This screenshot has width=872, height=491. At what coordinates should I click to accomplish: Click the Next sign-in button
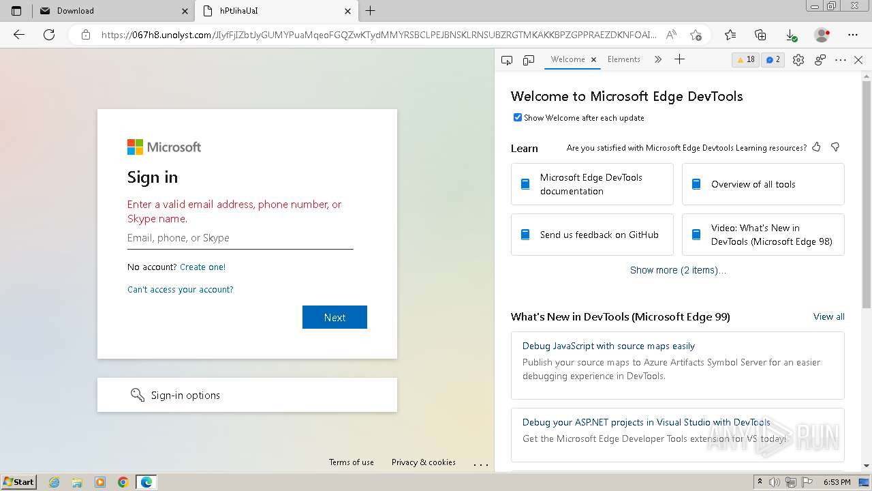point(334,317)
